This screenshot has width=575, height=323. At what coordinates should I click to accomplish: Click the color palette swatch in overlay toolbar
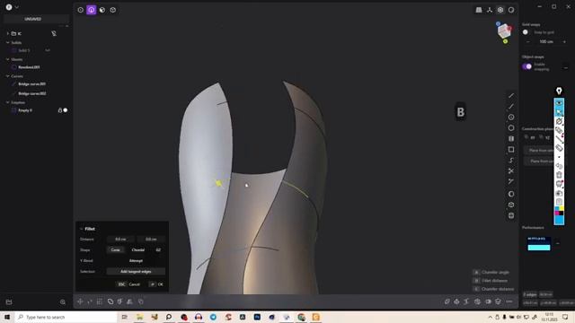tap(559, 211)
